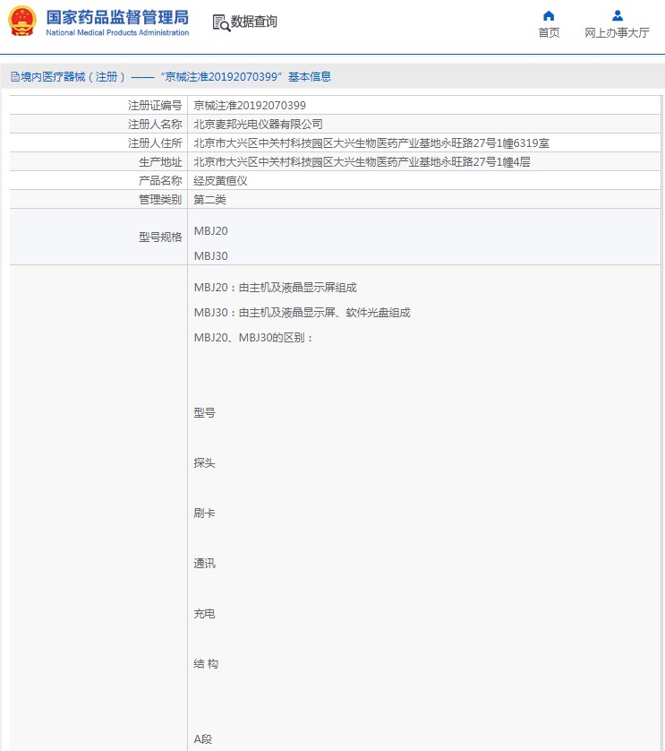Open 网上办事大厅 text link

click(x=617, y=33)
